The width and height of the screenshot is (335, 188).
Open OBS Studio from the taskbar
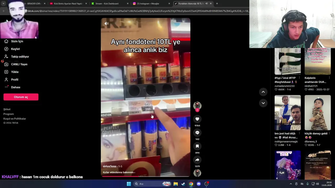206,184
